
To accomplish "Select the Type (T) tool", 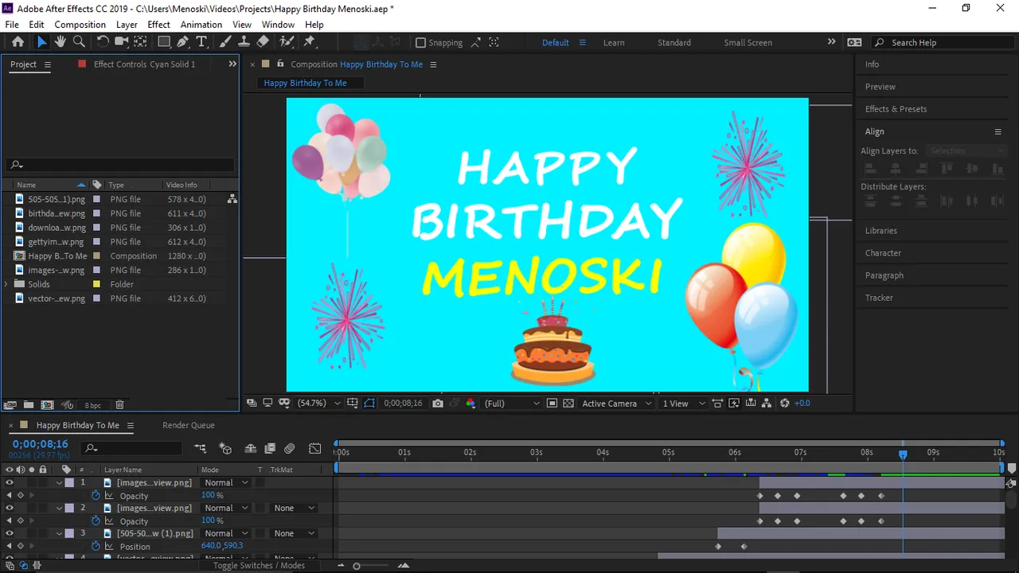I will [x=201, y=42].
